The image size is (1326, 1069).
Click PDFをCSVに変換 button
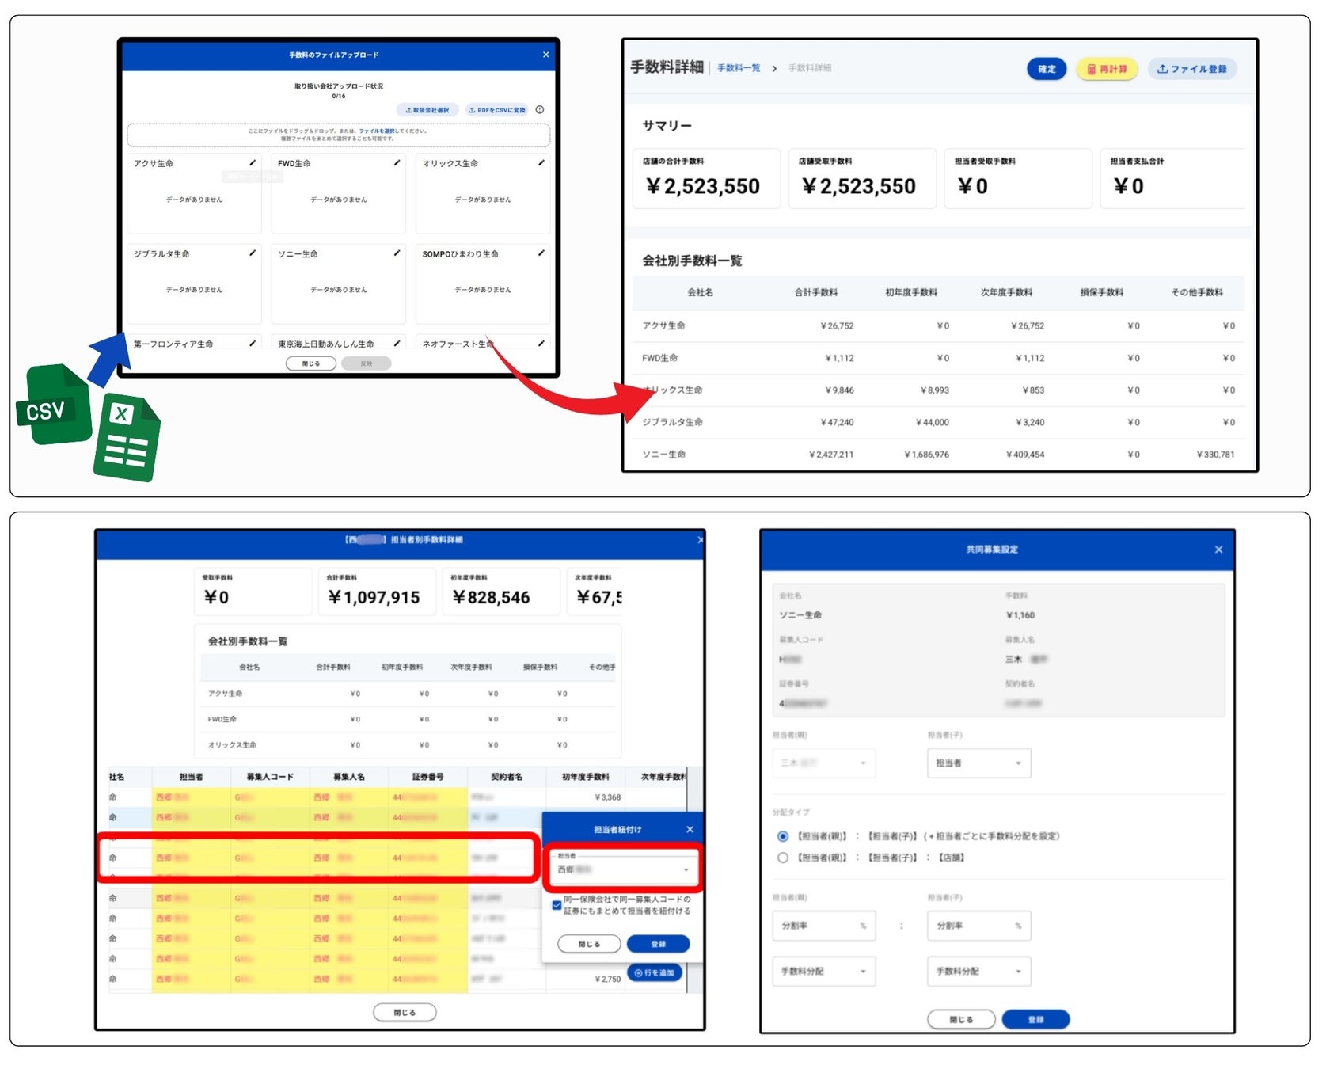[x=497, y=110]
